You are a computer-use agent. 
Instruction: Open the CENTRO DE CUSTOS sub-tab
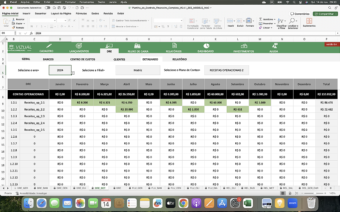click(83, 59)
